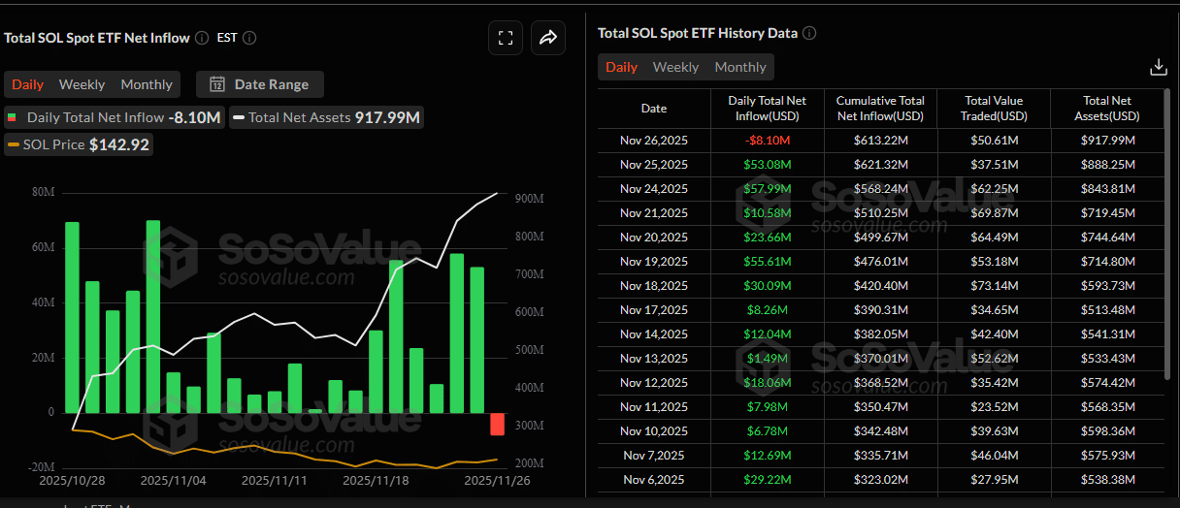
Task: Click the Nov 14,2025 date cell
Action: pyautogui.click(x=654, y=334)
